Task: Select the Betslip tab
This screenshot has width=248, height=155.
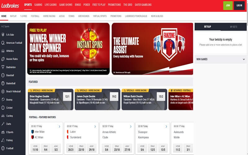Action: (x=207, y=27)
